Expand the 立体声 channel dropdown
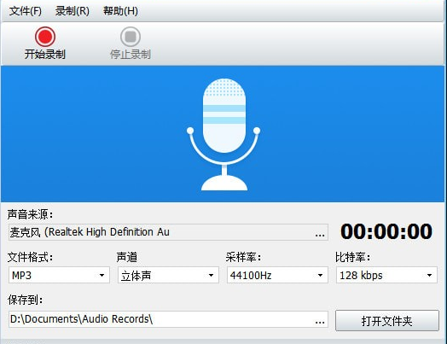447x344 pixels. click(x=168, y=275)
